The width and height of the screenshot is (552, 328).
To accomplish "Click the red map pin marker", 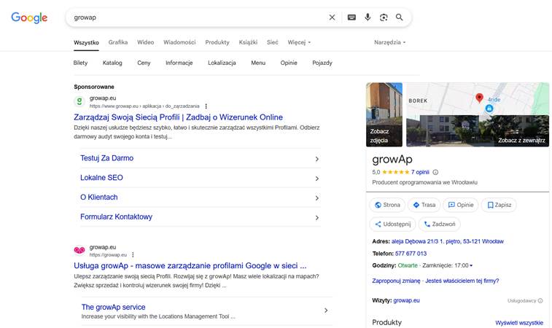I will click(479, 98).
